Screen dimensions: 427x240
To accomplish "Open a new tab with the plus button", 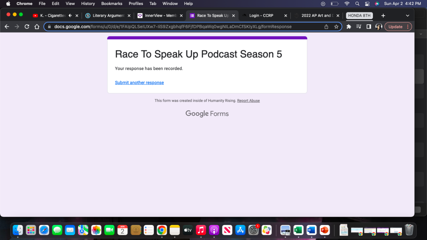I will [x=383, y=16].
